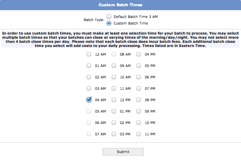Tick the 02 AM checkbox
The height and width of the screenshot is (162, 241).
tap(89, 77)
